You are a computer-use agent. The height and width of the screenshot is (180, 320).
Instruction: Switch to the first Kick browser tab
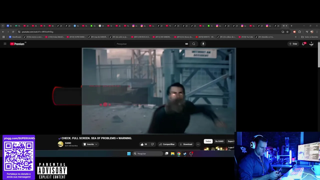pos(93,26)
